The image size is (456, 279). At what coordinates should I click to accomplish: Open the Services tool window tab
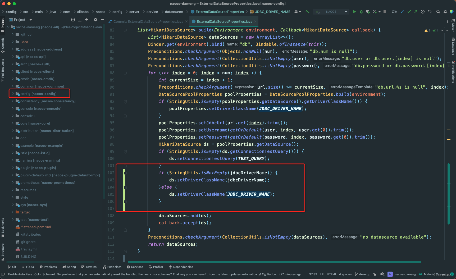click(135, 267)
